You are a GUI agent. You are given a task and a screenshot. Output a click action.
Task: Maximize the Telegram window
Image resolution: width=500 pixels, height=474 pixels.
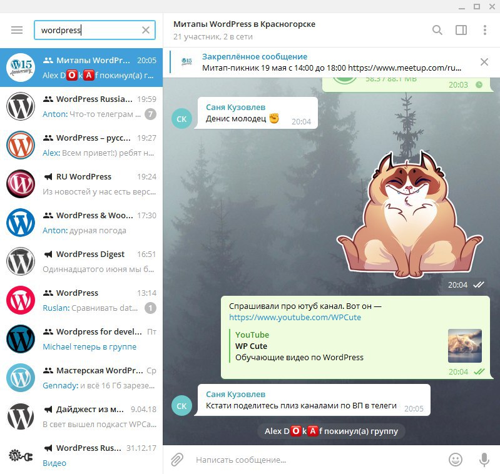coord(477,7)
